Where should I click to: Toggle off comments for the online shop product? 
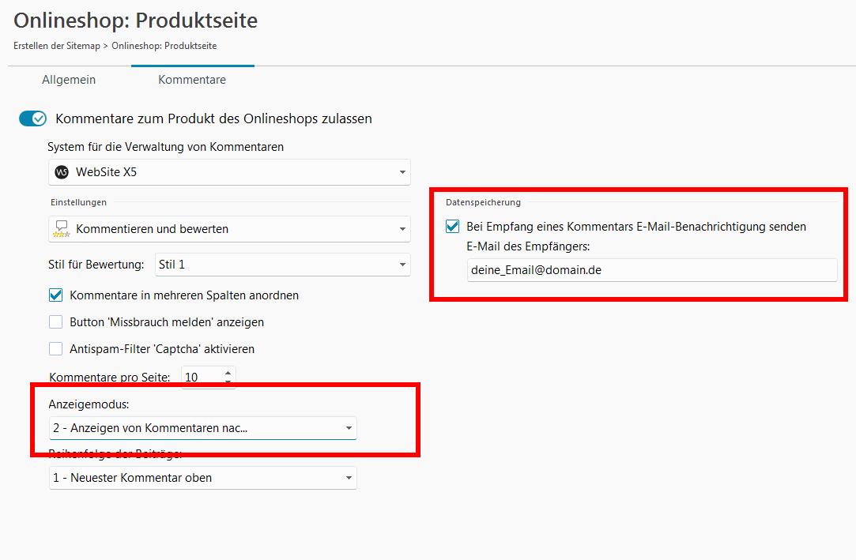pyautogui.click(x=33, y=118)
